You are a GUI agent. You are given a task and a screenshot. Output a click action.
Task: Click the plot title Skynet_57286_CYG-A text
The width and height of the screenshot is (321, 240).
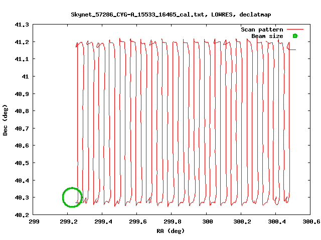[171, 14]
